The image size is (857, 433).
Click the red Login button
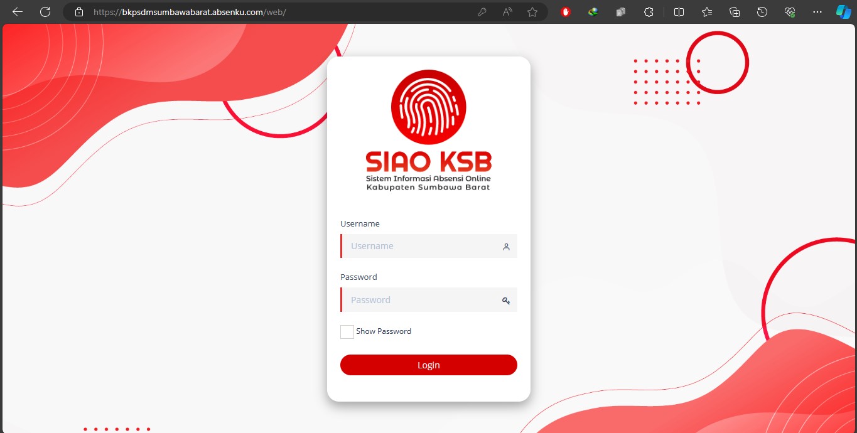tap(428, 365)
